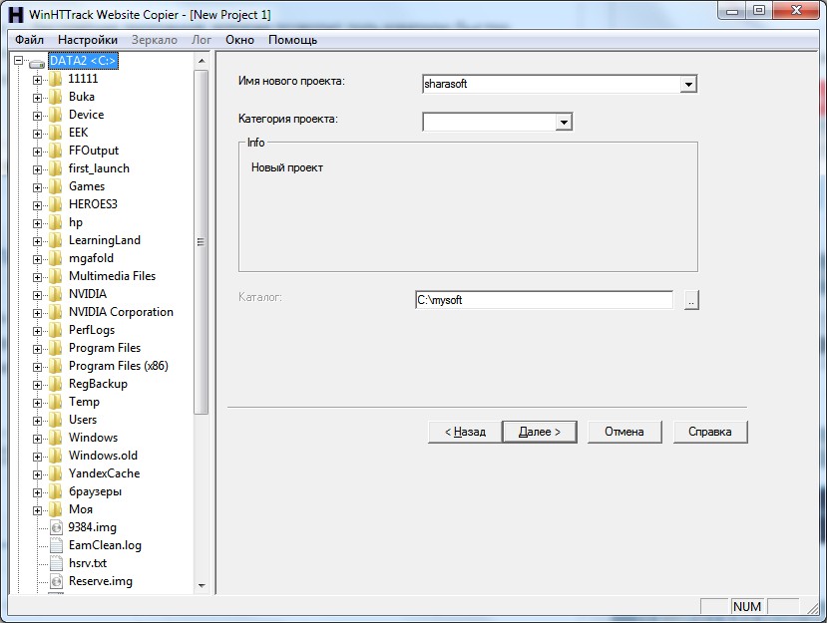Collapse the DATA2 <C:> drive node
827x623 pixels.
click(19, 61)
